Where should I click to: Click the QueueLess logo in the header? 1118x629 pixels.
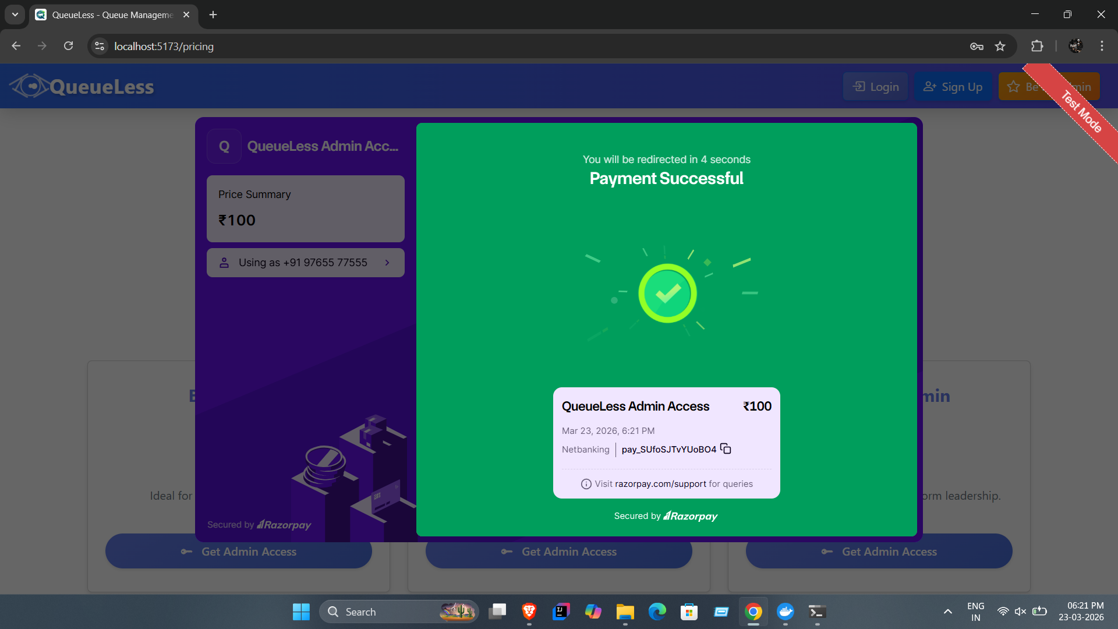pyautogui.click(x=82, y=86)
